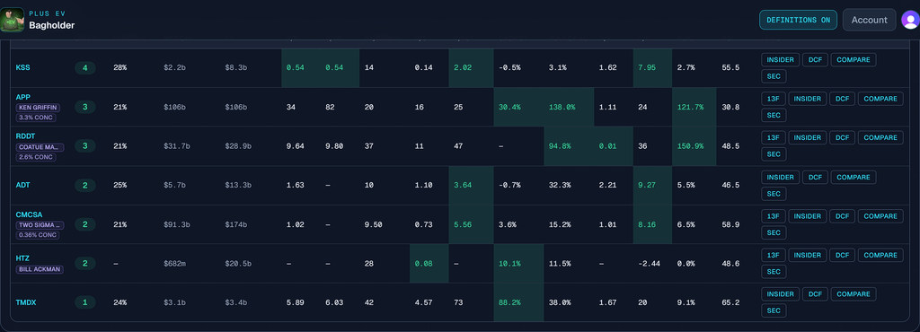Click the DCF button in CMCSA row
This screenshot has width=920, height=332.
click(842, 216)
